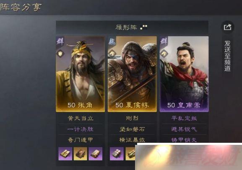Click the cavalry horse icon on 夏侯惇
Image resolution: width=242 pixels, height=170 pixels.
tap(112, 54)
